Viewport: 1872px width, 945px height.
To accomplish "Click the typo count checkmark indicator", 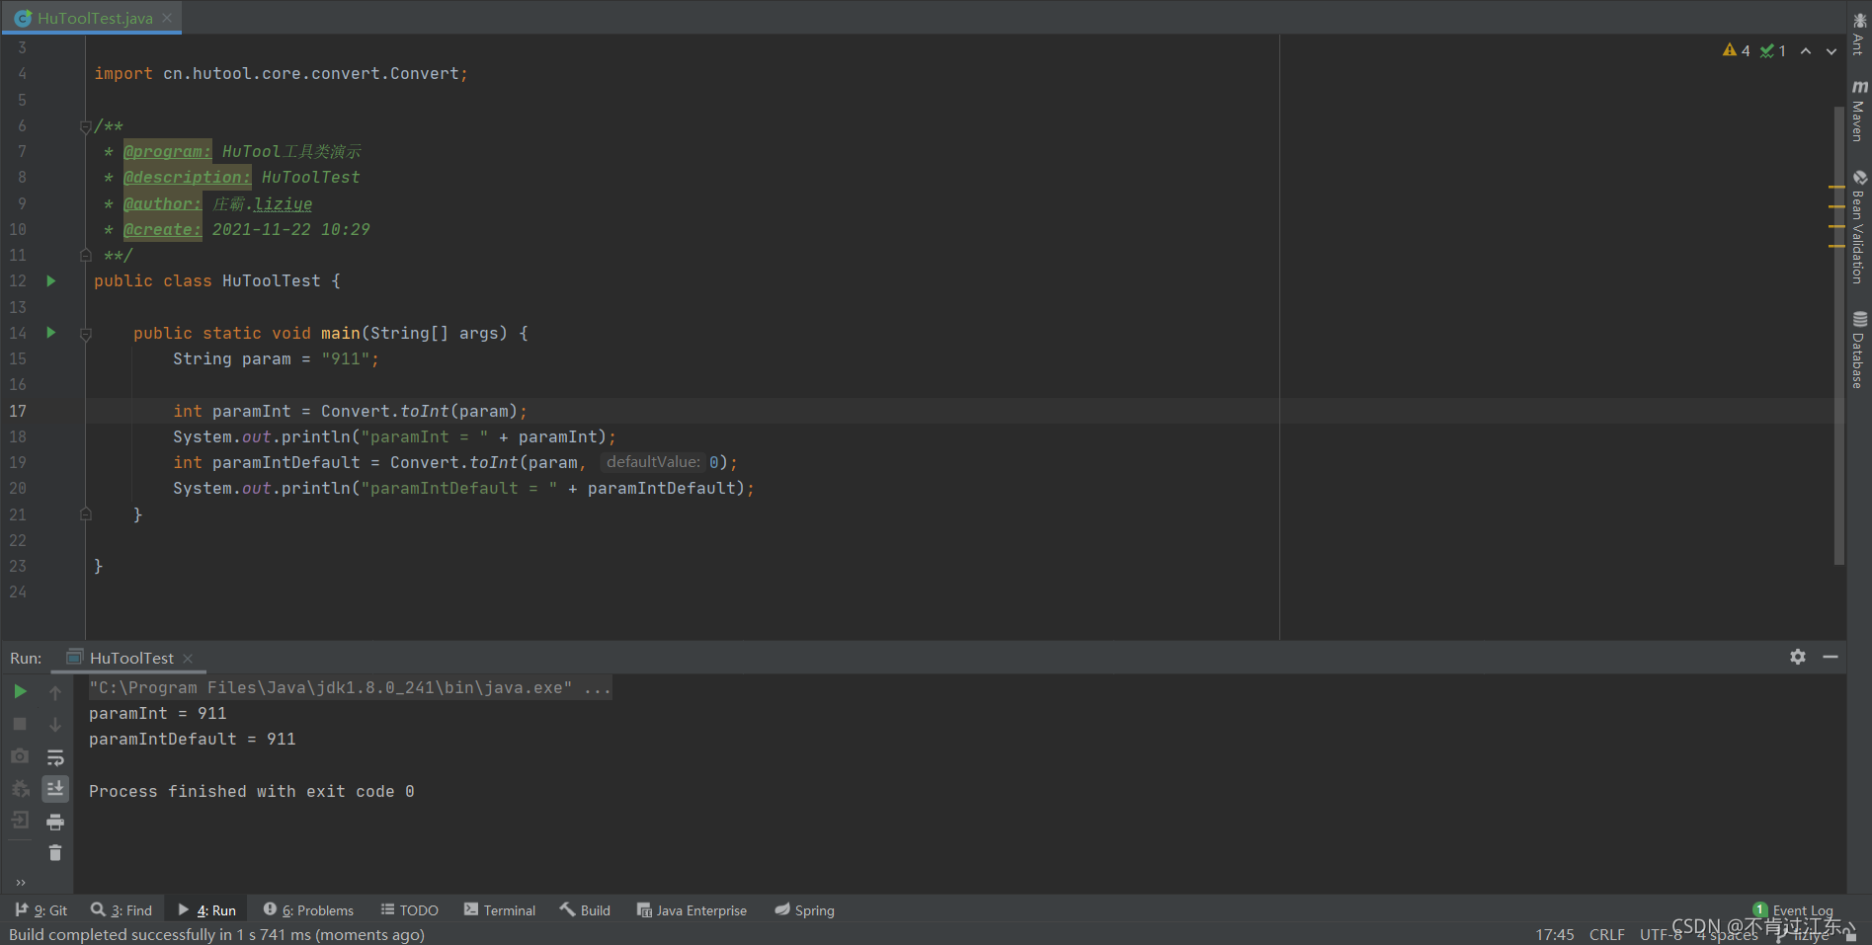I will tap(1773, 50).
